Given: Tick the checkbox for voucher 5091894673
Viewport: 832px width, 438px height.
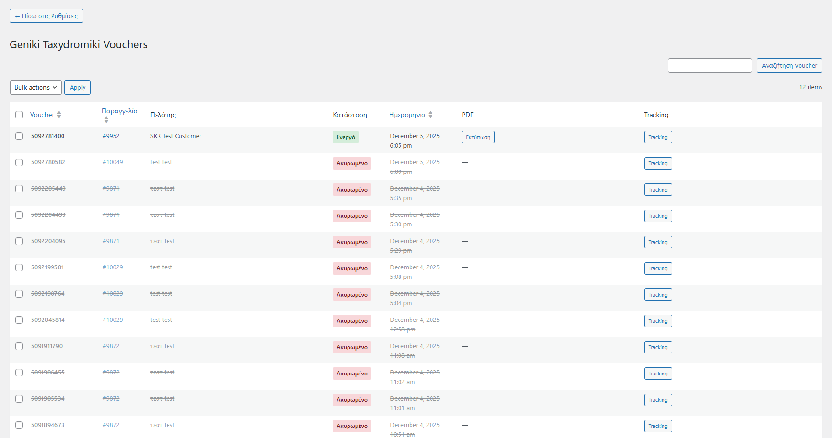Looking at the screenshot, I should (x=19, y=425).
